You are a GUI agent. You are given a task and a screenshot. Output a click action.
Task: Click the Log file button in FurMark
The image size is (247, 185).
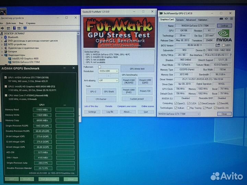coord(110,112)
